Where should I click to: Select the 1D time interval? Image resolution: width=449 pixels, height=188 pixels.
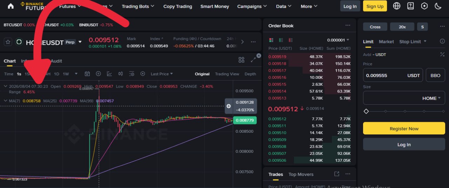coord(56,74)
